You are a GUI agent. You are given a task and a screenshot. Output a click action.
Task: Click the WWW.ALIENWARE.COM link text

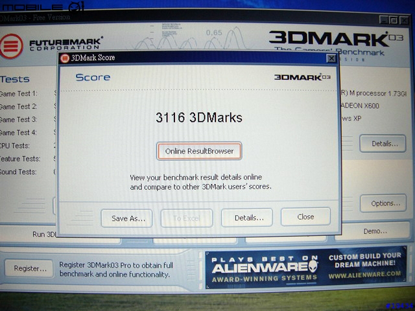pos(364,275)
